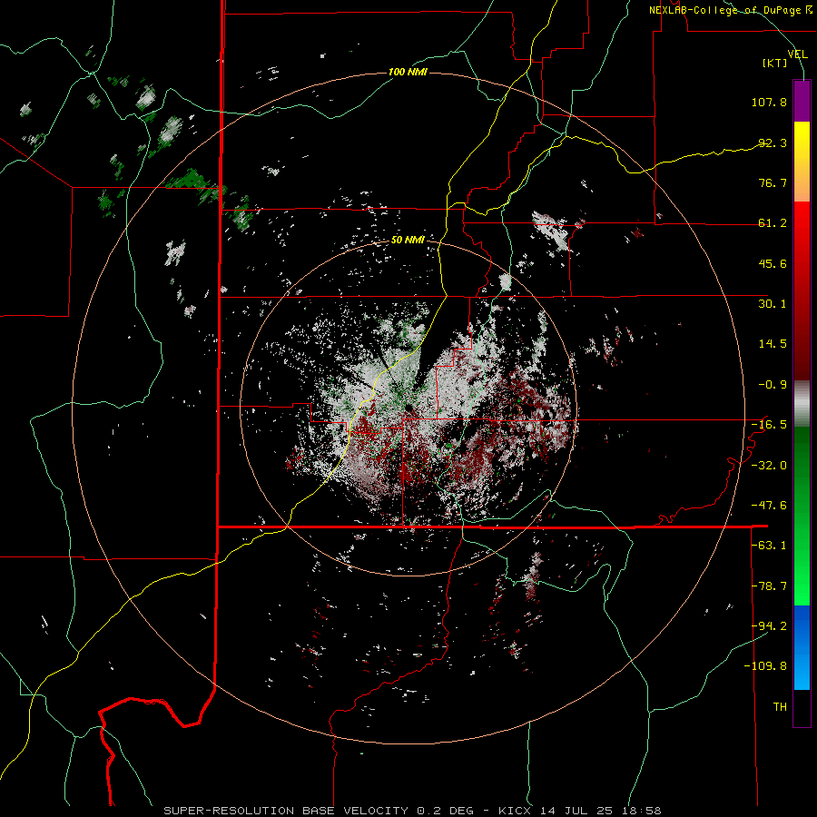This screenshot has width=817, height=817.
Task: Click the 45.6 velocity scale value
Action: click(x=773, y=263)
